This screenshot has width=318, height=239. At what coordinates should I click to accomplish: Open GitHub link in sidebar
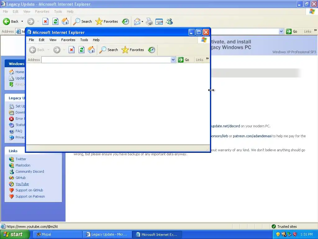[20, 178]
